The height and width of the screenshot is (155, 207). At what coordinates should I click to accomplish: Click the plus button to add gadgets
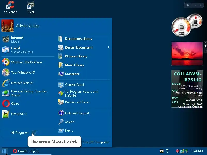pos(188,5)
